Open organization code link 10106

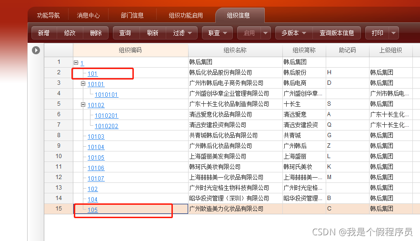tap(96, 168)
